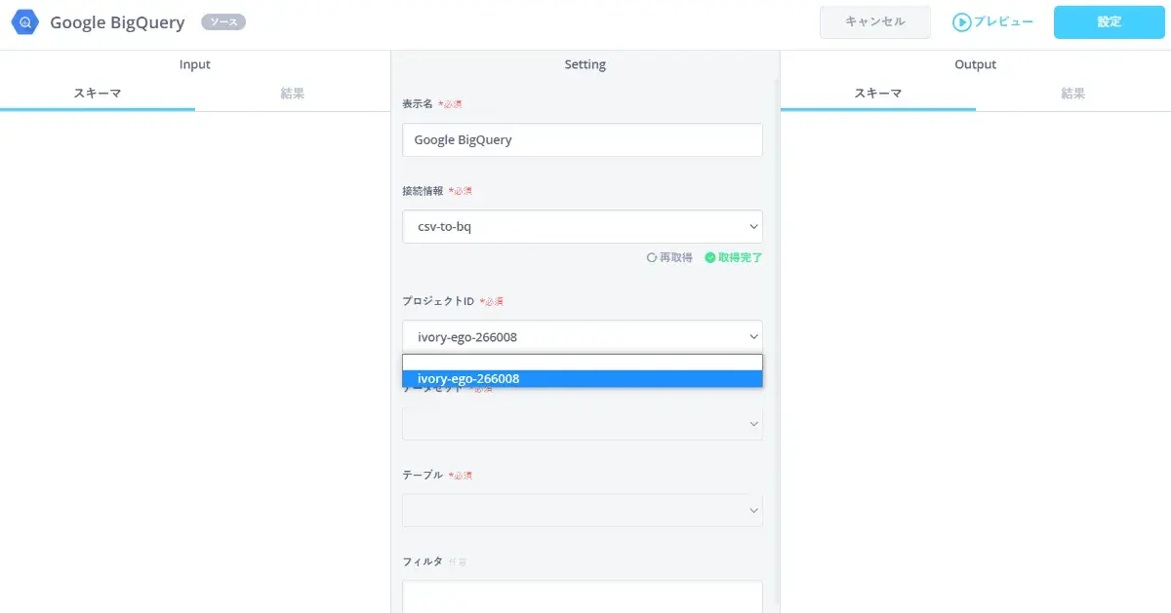Screen dimensions: 1171x613
Task: Click the Setting panel heading
Action: pos(585,64)
